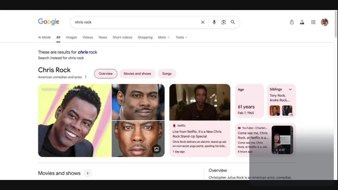Open Live from Netflix stand-up special article
Screen dimensions: 338x190
click(197, 134)
